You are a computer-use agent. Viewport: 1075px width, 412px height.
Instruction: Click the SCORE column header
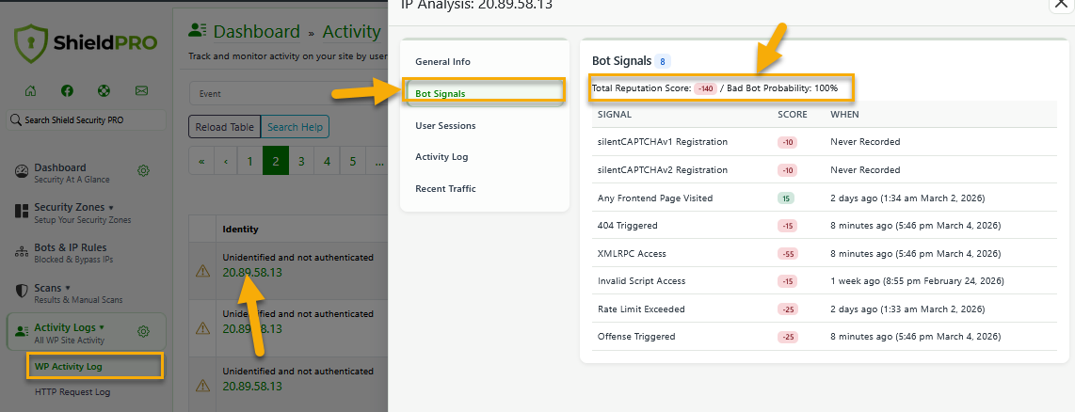[793, 115]
